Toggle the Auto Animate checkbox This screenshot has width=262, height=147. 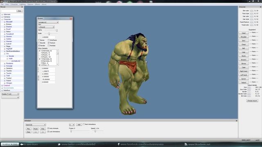click(48, 128)
